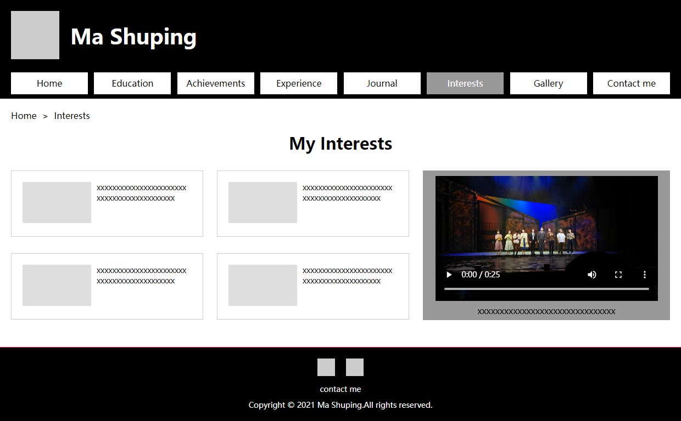681x421 pixels.
Task: Click the Ma Shuping site title
Action: pyautogui.click(x=133, y=37)
